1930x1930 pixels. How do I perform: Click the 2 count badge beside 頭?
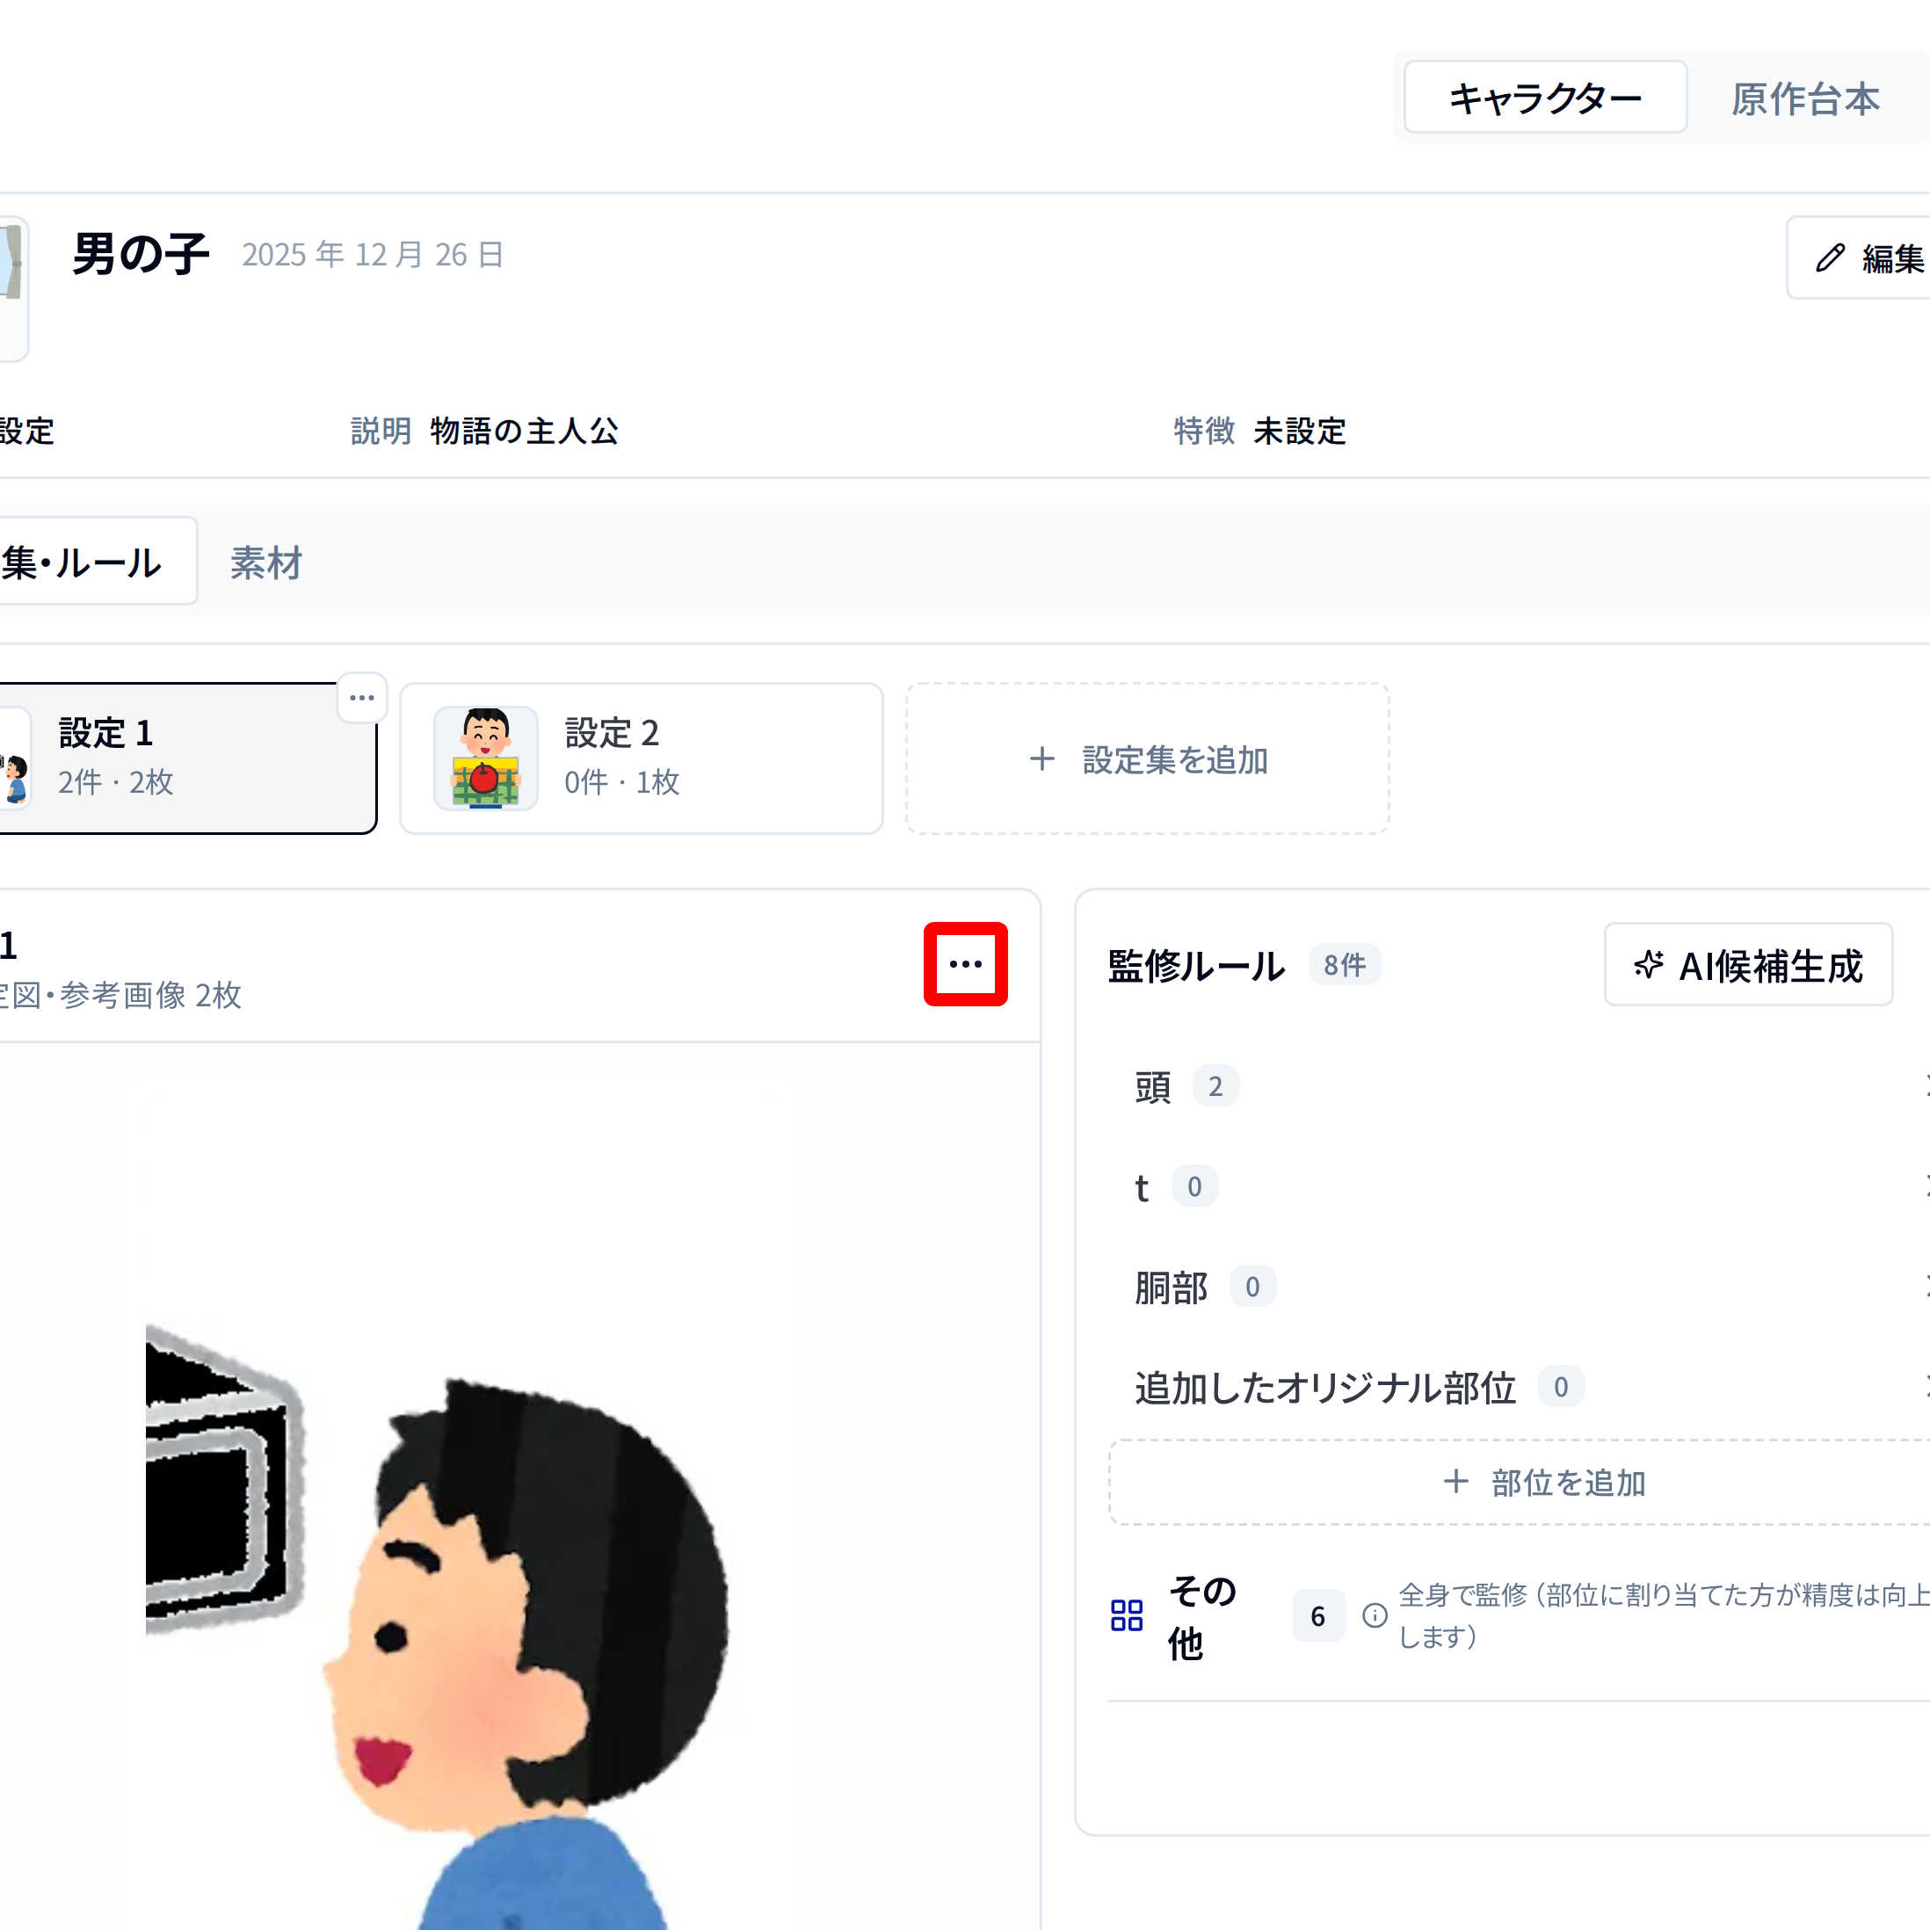[1215, 1086]
